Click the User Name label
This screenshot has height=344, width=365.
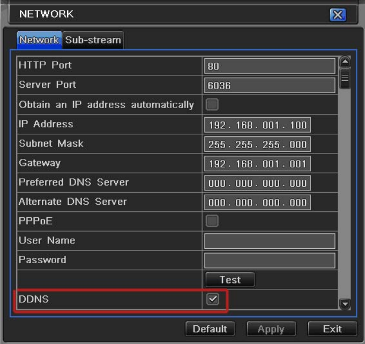(x=47, y=240)
